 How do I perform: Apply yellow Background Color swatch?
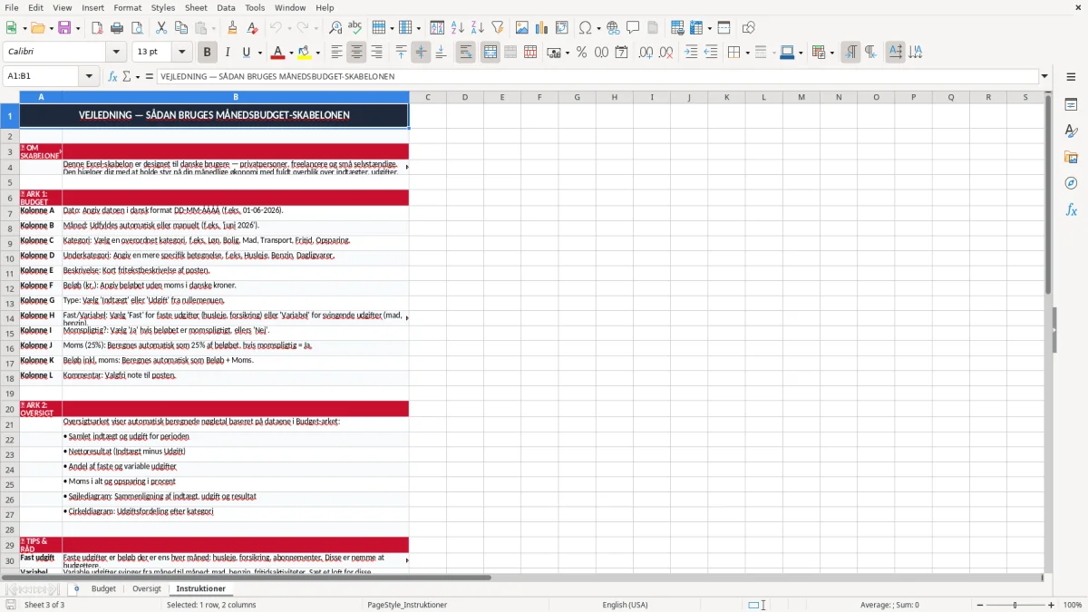point(305,53)
